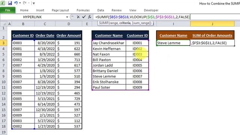
Task: Click the amount cell showing 465
Action: pyautogui.click(x=69, y=93)
